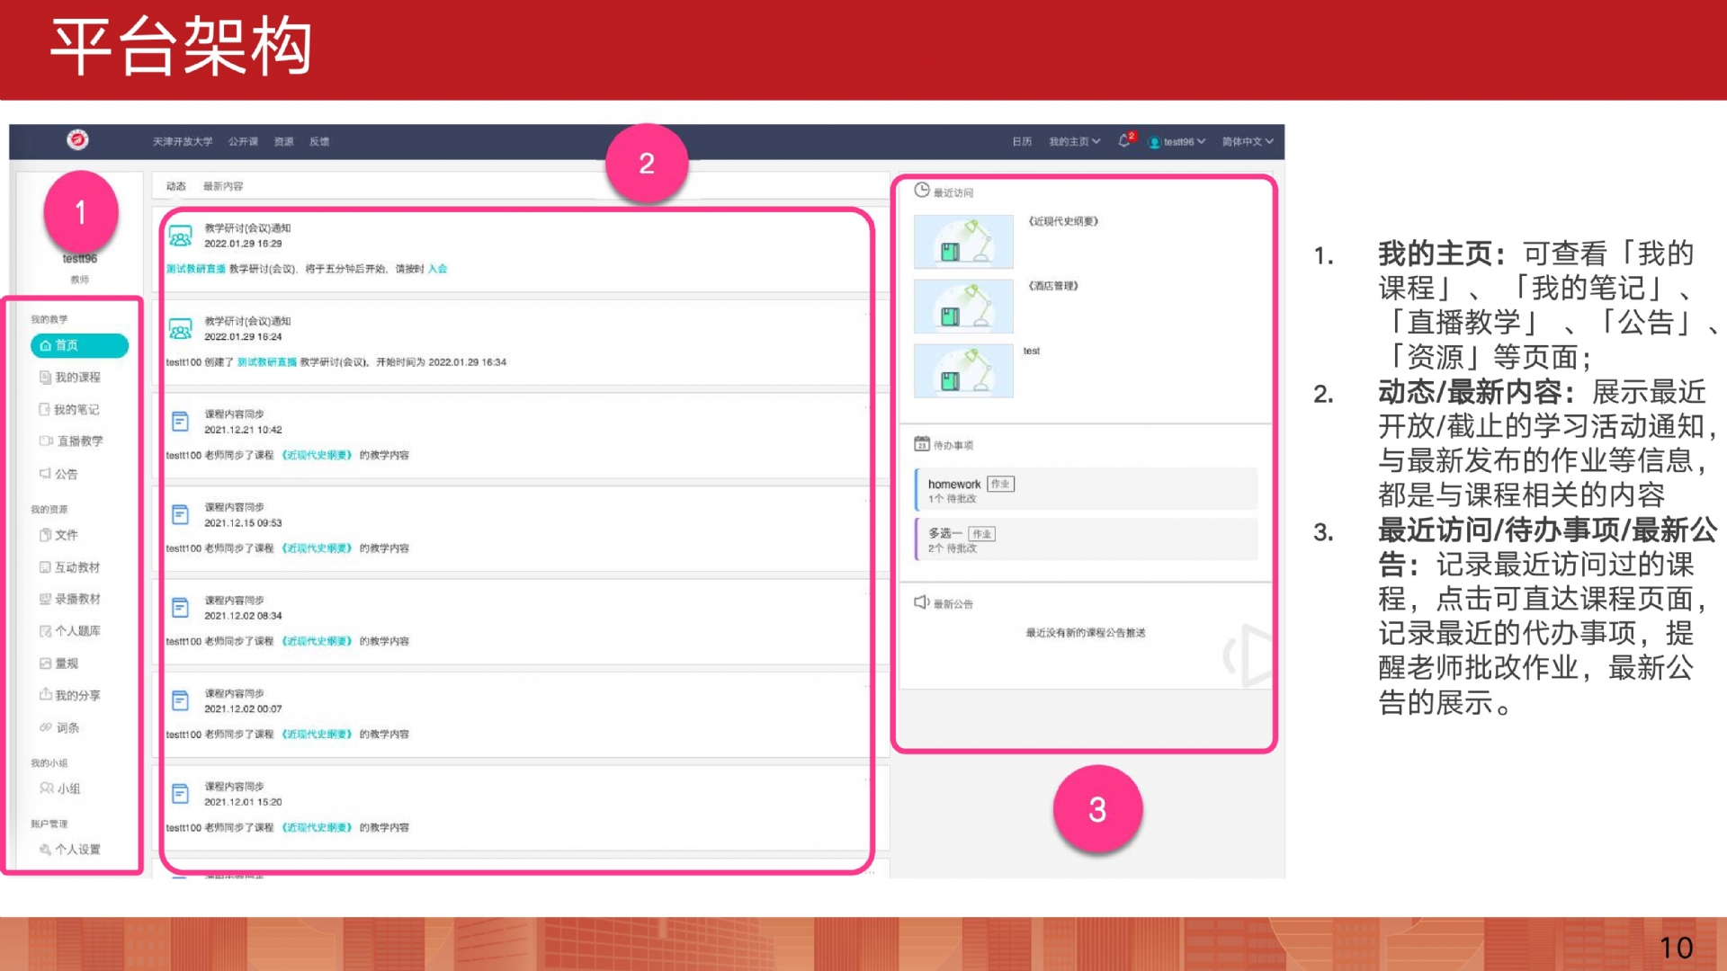The height and width of the screenshot is (971, 1727).
Task: Open 公开课 in top navigation
Action: tap(243, 142)
